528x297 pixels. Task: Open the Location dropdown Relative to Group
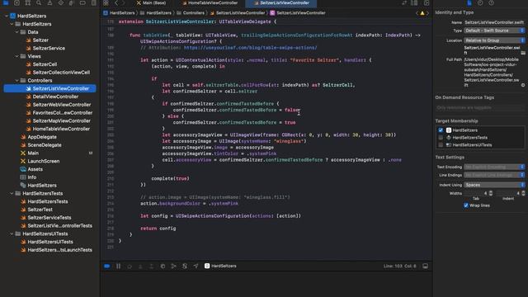click(x=494, y=40)
